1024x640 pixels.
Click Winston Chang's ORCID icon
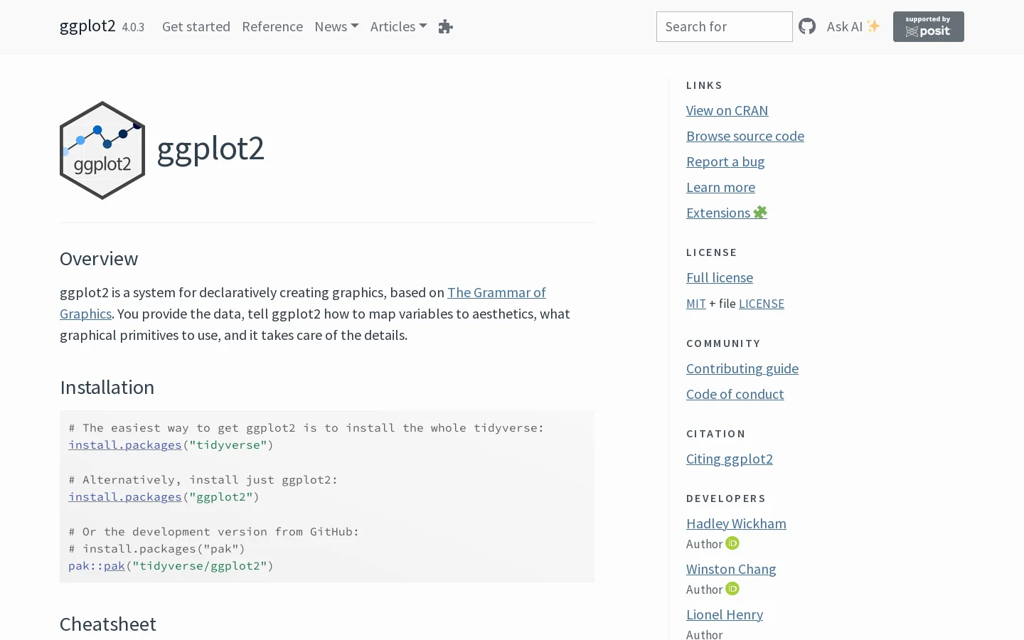732,589
